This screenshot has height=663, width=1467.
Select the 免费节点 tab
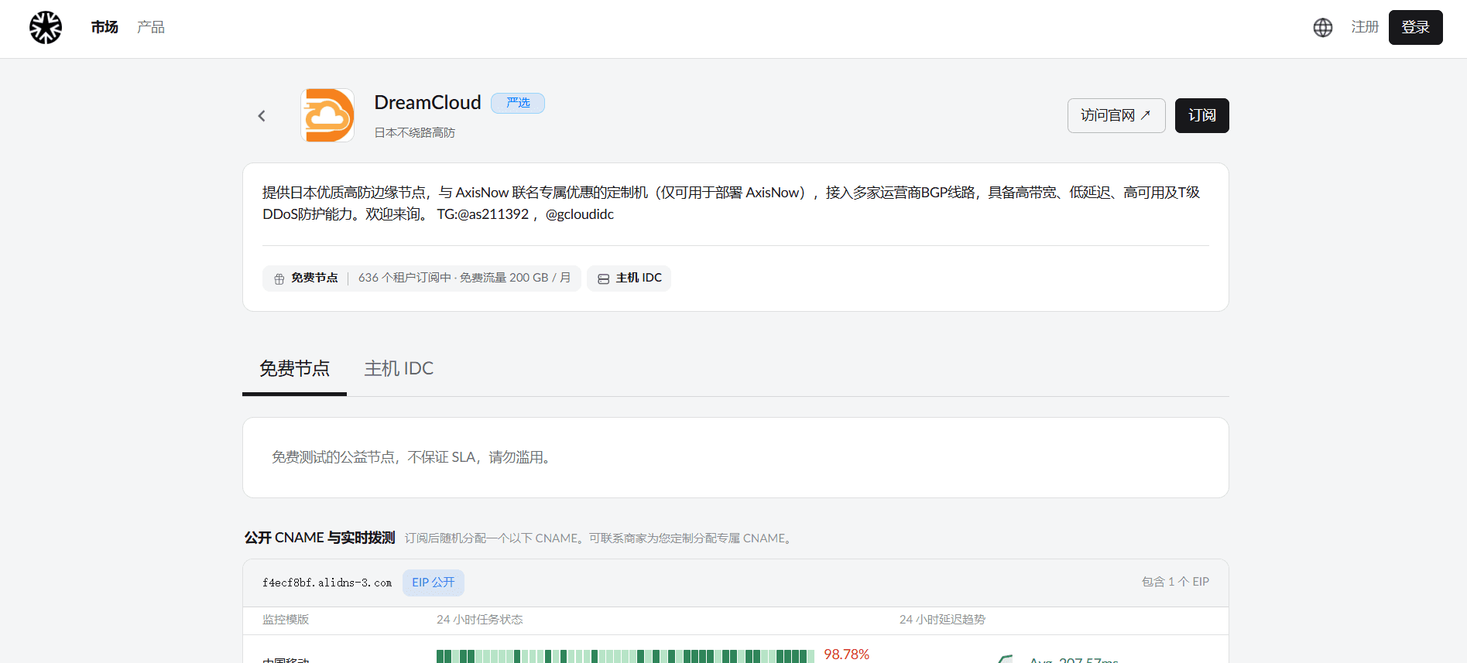(294, 369)
